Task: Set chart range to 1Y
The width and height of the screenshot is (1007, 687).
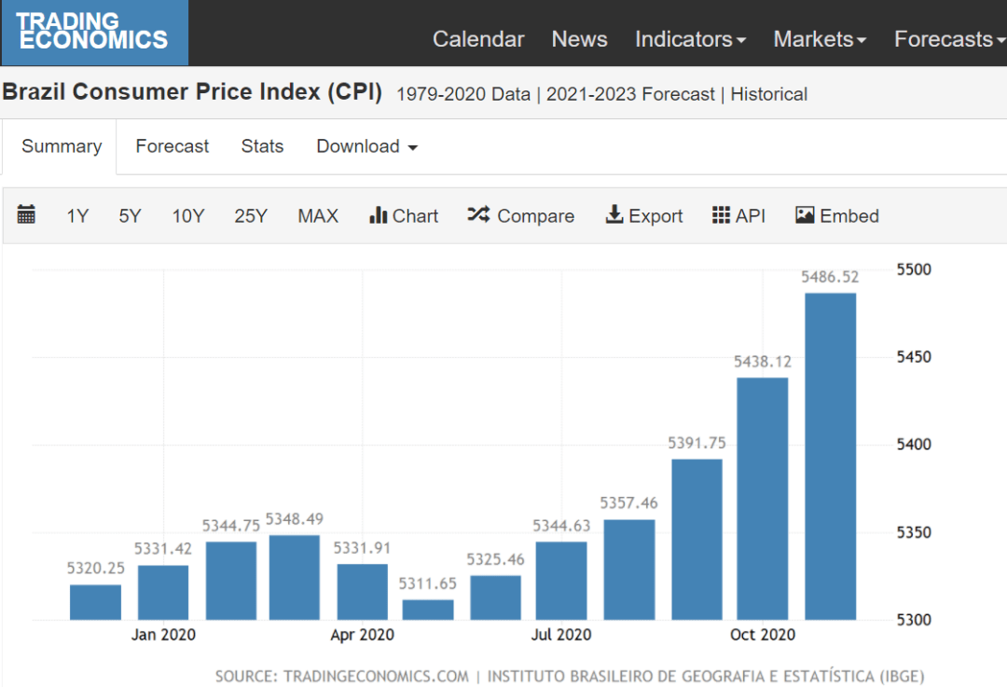Action: (77, 216)
